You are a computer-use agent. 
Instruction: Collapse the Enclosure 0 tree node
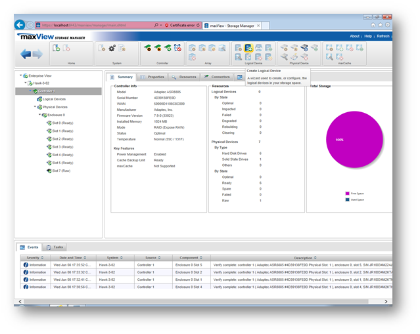pyautogui.click(x=40, y=115)
